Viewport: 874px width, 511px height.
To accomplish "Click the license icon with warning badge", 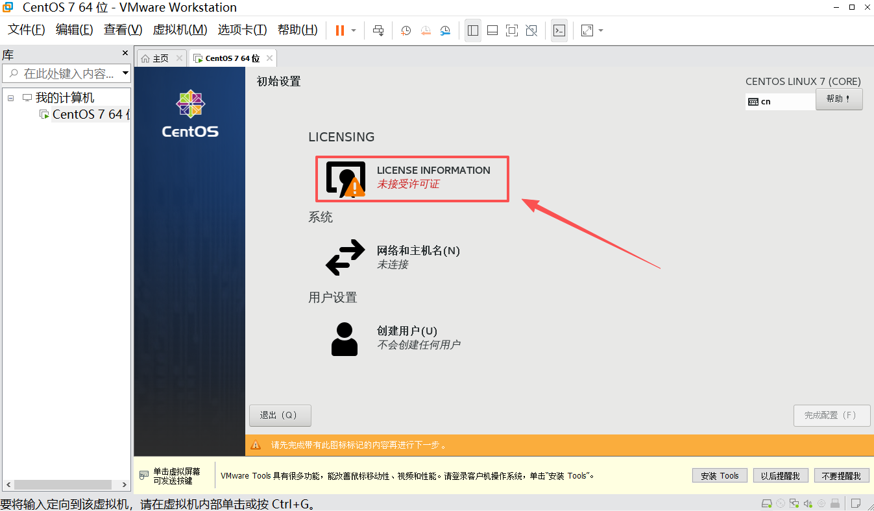I will coord(345,179).
